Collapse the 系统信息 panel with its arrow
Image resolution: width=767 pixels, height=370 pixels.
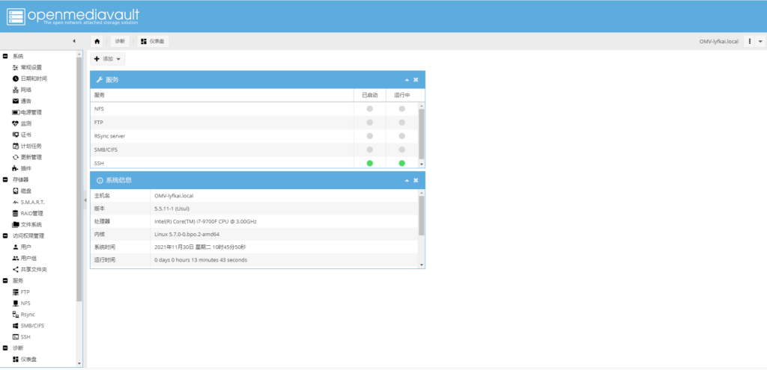407,181
